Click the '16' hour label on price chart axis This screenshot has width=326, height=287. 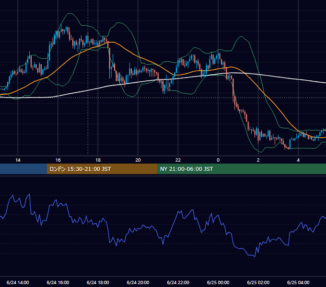58,160
